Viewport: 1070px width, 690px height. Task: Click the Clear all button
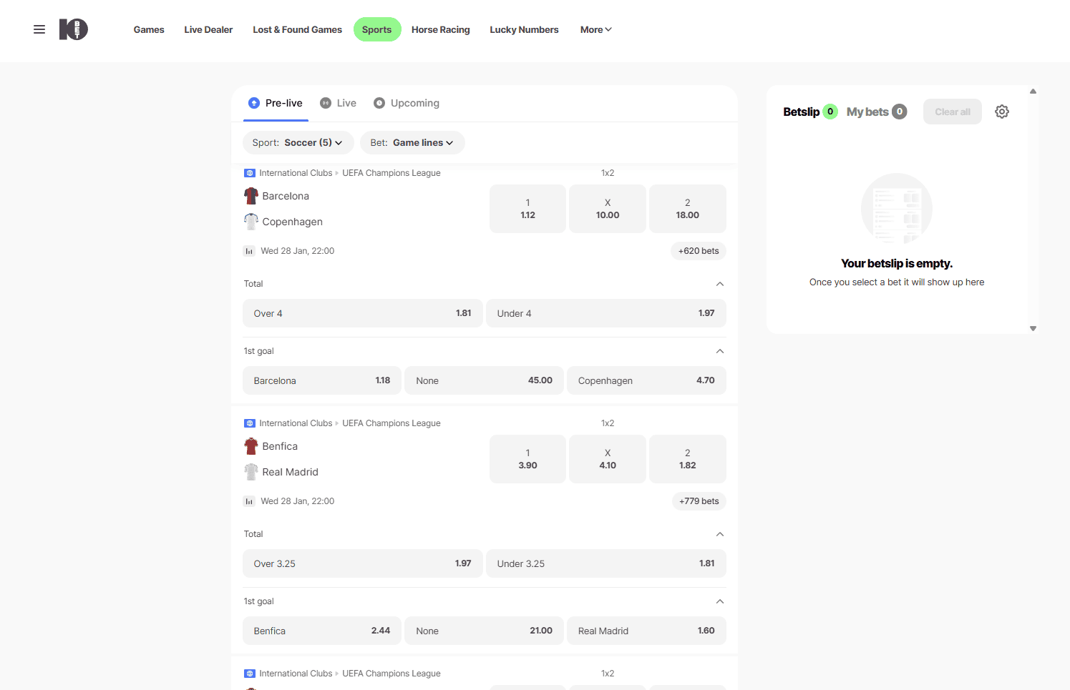[x=953, y=112]
